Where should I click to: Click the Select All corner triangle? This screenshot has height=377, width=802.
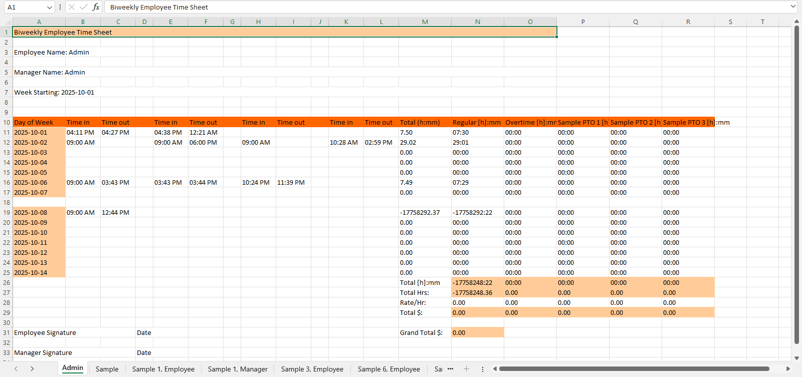point(8,22)
